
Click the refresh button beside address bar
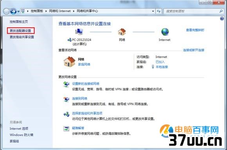click(159, 11)
